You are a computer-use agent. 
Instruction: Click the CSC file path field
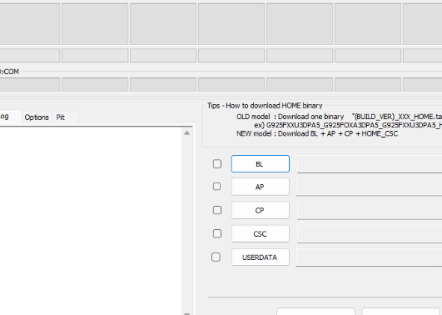tap(370, 233)
